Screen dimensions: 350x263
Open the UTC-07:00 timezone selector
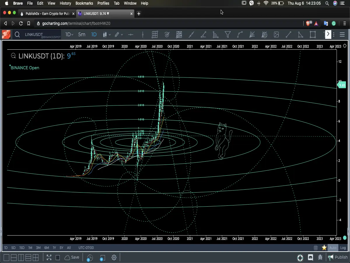pos(86,248)
